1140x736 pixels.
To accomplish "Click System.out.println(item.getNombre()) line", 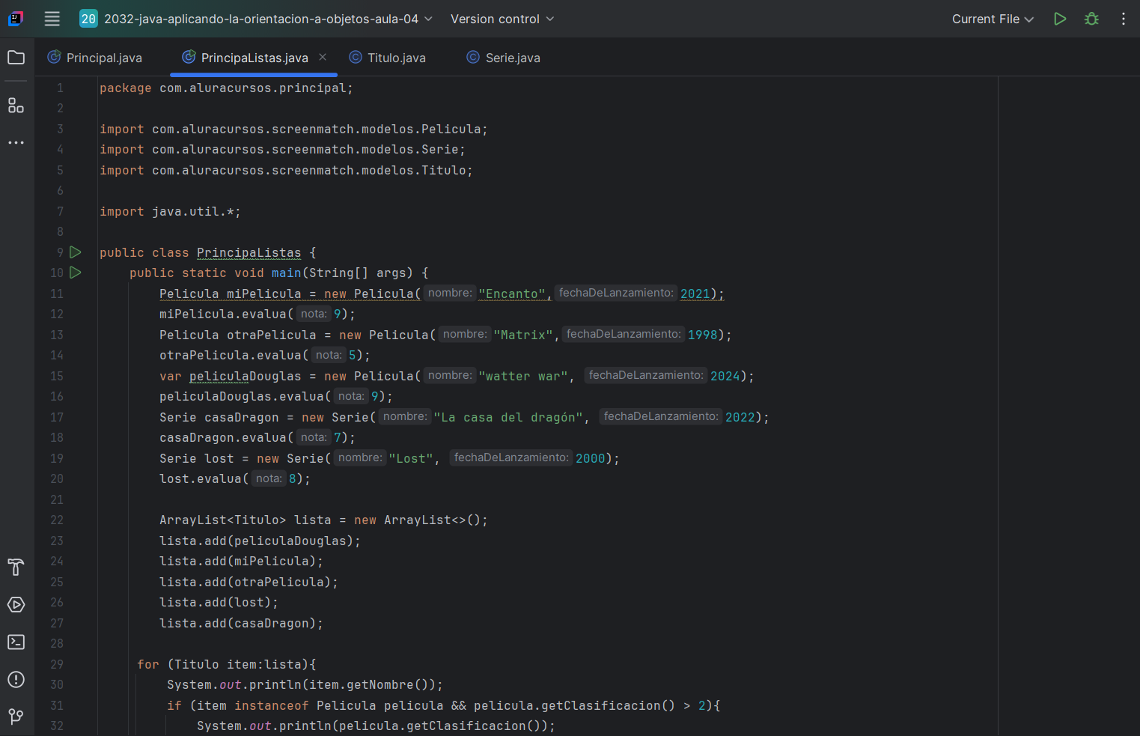I will [305, 685].
